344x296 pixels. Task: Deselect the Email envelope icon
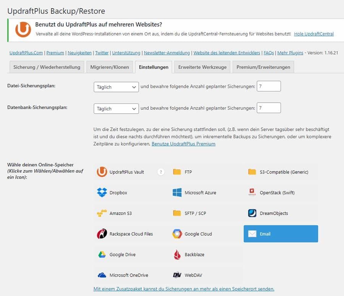point(252,233)
